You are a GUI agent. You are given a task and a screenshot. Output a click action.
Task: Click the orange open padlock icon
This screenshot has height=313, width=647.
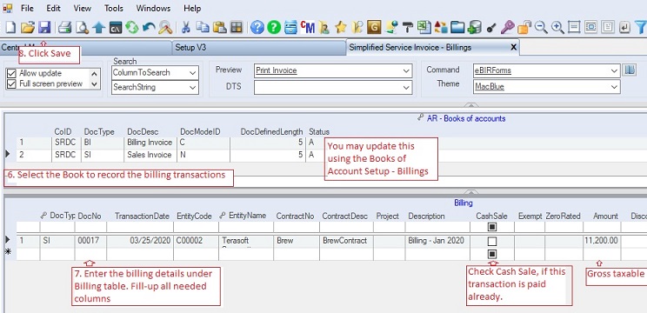tap(524, 28)
